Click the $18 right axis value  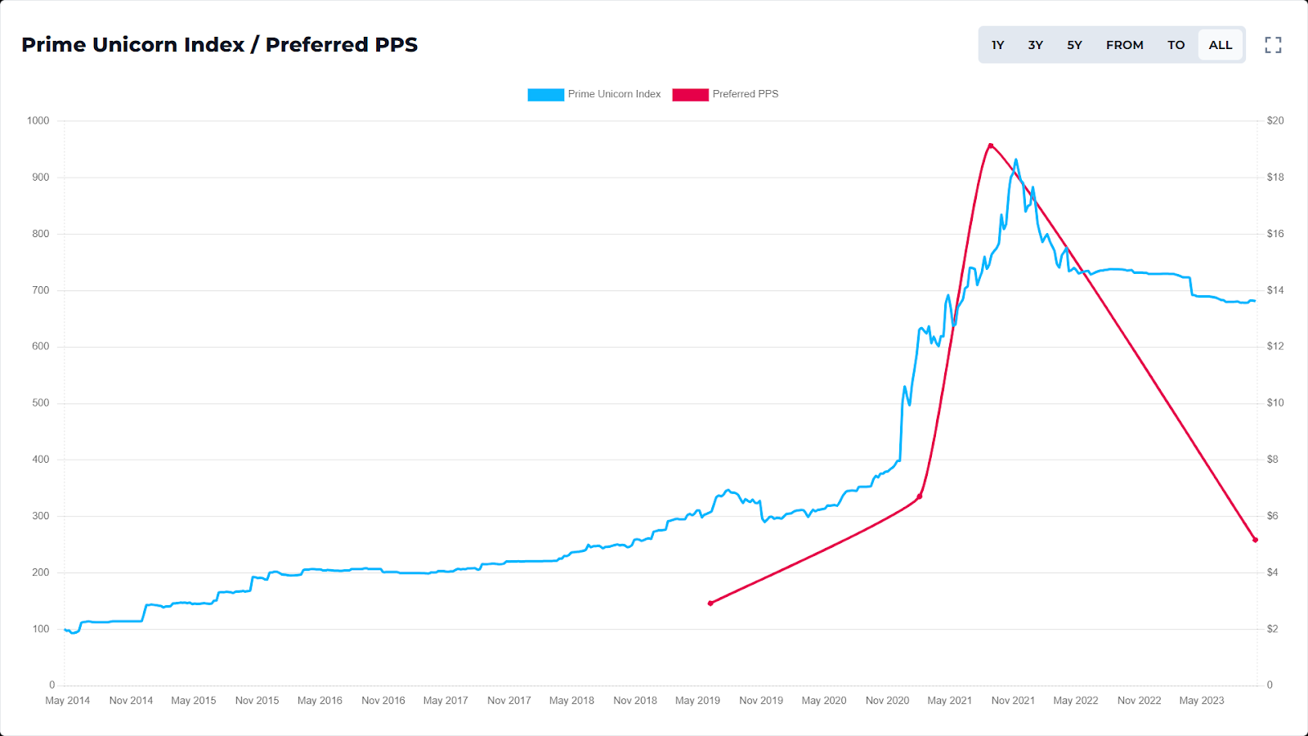click(1275, 177)
